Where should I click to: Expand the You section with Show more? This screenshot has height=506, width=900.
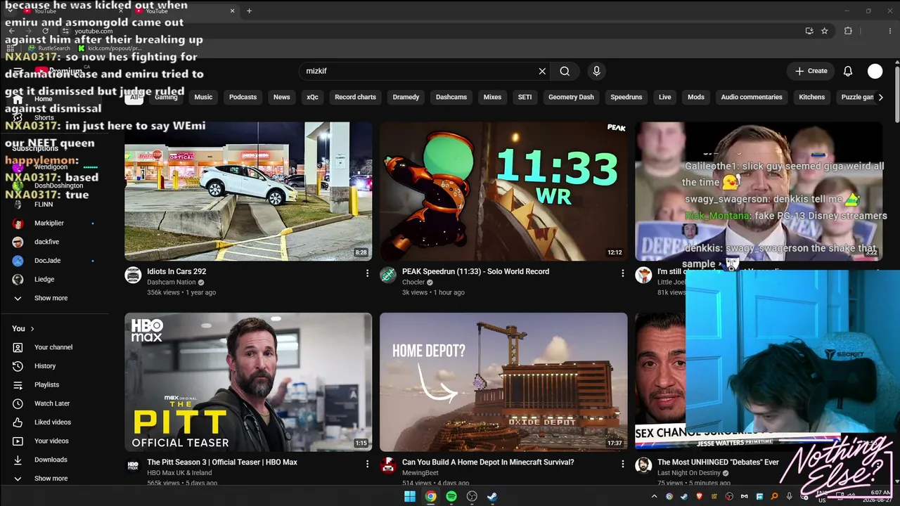tap(51, 479)
